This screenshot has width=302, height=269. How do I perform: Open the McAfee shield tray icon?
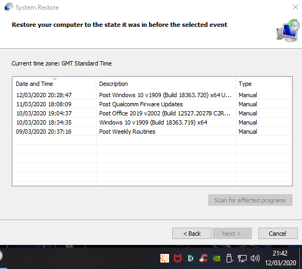(x=178, y=258)
